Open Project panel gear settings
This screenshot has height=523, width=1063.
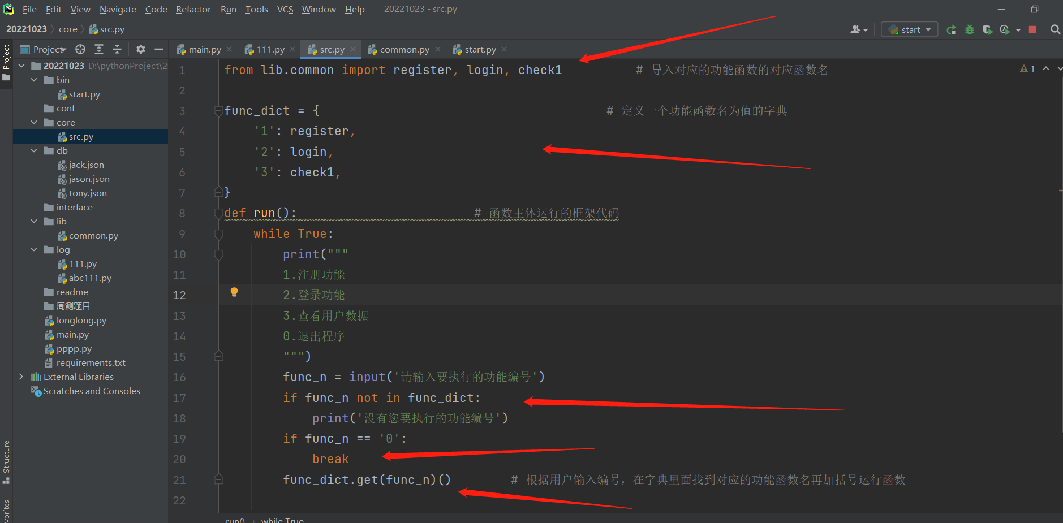[141, 49]
